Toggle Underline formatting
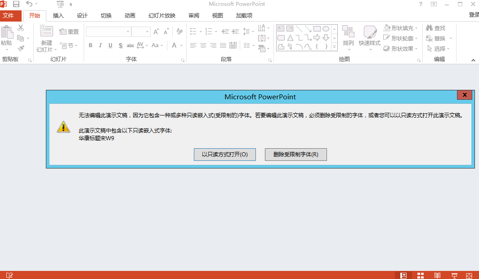 point(110,45)
